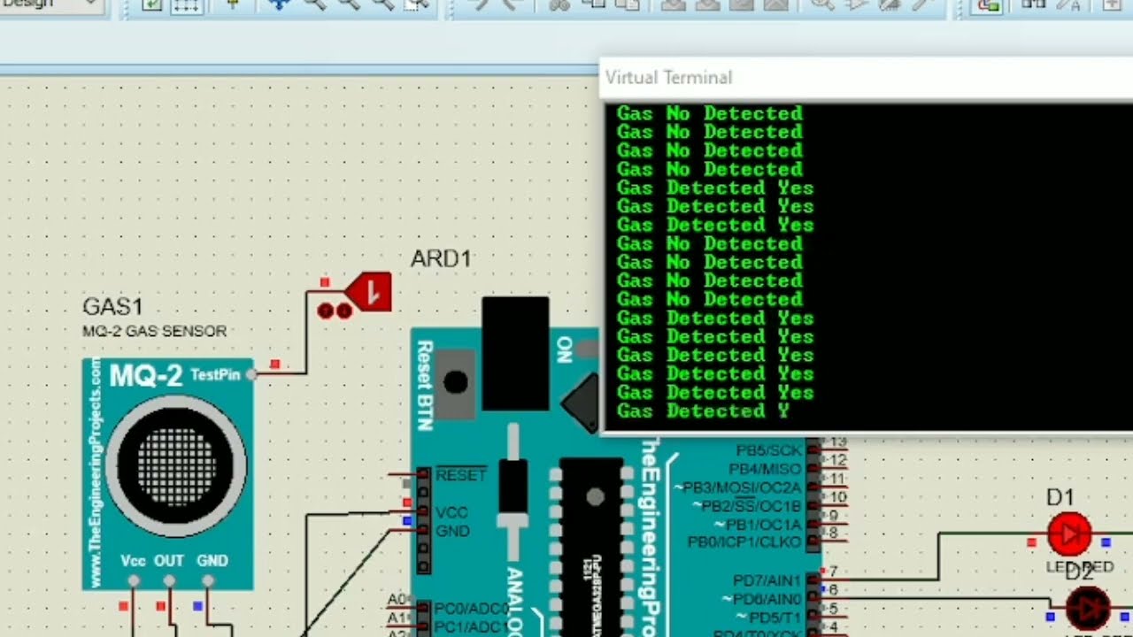Click the PB0/ICP1/CLKO pin label

pyautogui.click(x=744, y=541)
